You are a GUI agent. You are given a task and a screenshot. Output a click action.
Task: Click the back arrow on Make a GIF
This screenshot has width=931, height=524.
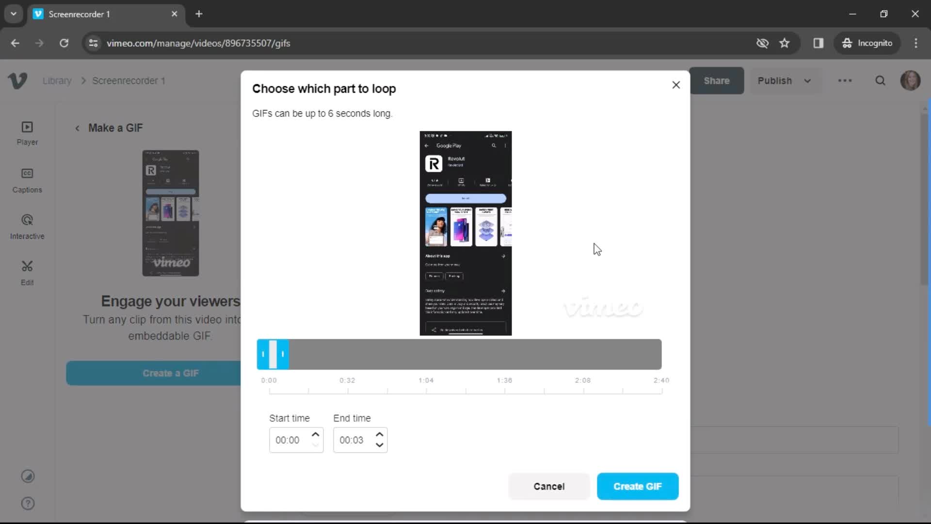click(78, 128)
